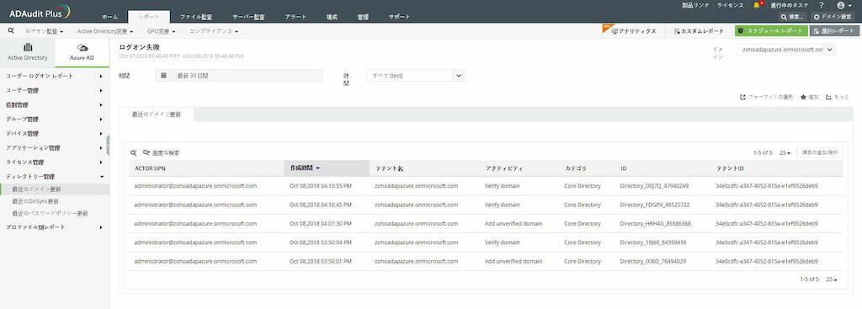This screenshot has height=309, width=862.
Task: Click the Directory_IXI8O_76494029 ID cell
Action: coord(652,261)
